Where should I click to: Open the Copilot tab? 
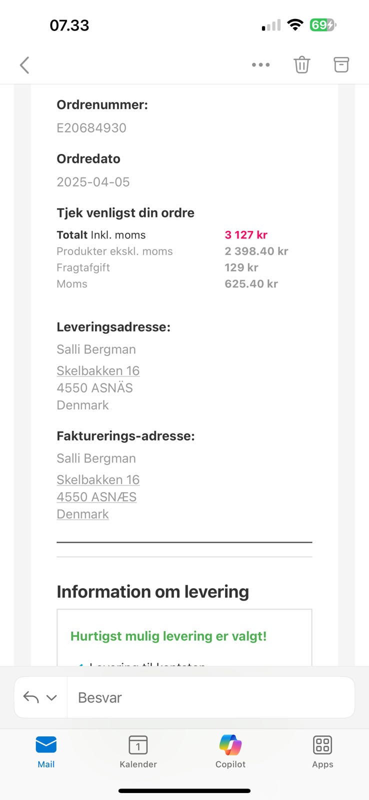(230, 751)
